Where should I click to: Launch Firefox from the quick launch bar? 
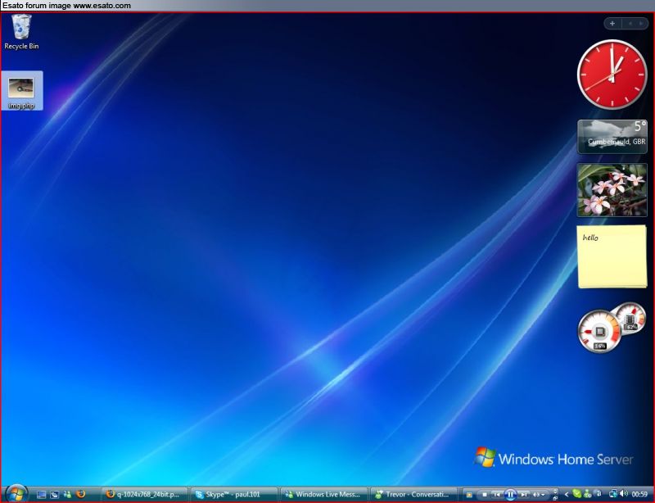point(80,494)
